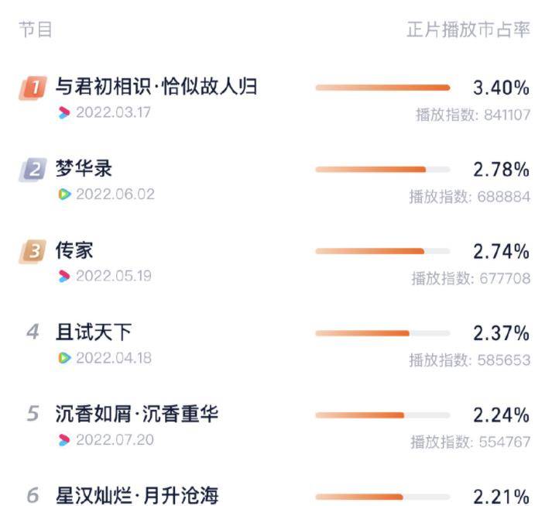Click Youku platform icon beside 2022.03.17

tap(64, 113)
